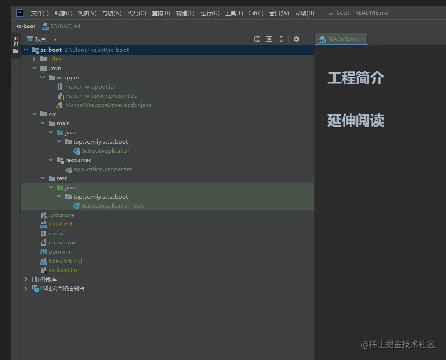Click the maven-wrapper.properties file icon
The image size is (446, 360).
pyautogui.click(x=60, y=96)
